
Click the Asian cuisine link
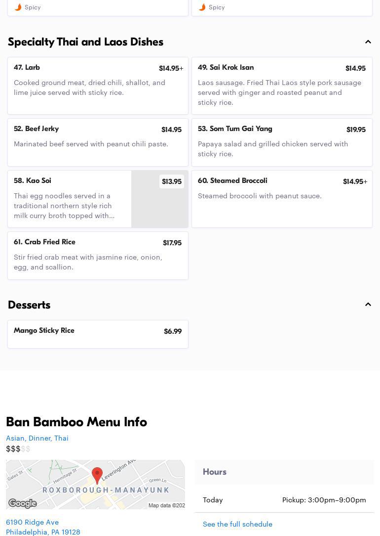coord(15,438)
